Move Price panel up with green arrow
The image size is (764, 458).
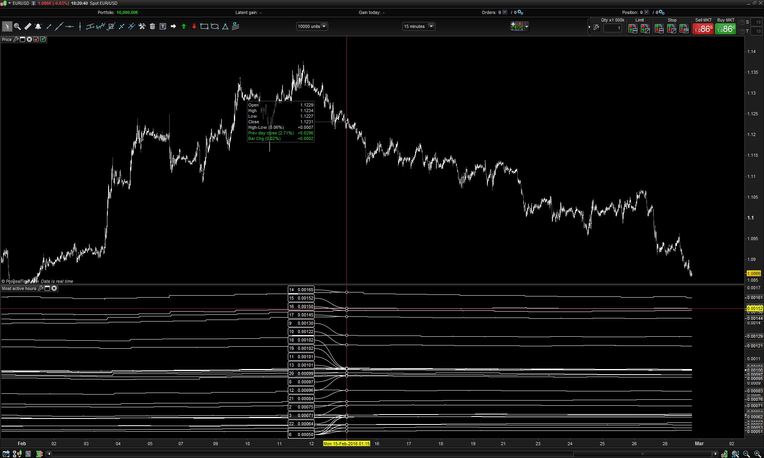pyautogui.click(x=43, y=39)
